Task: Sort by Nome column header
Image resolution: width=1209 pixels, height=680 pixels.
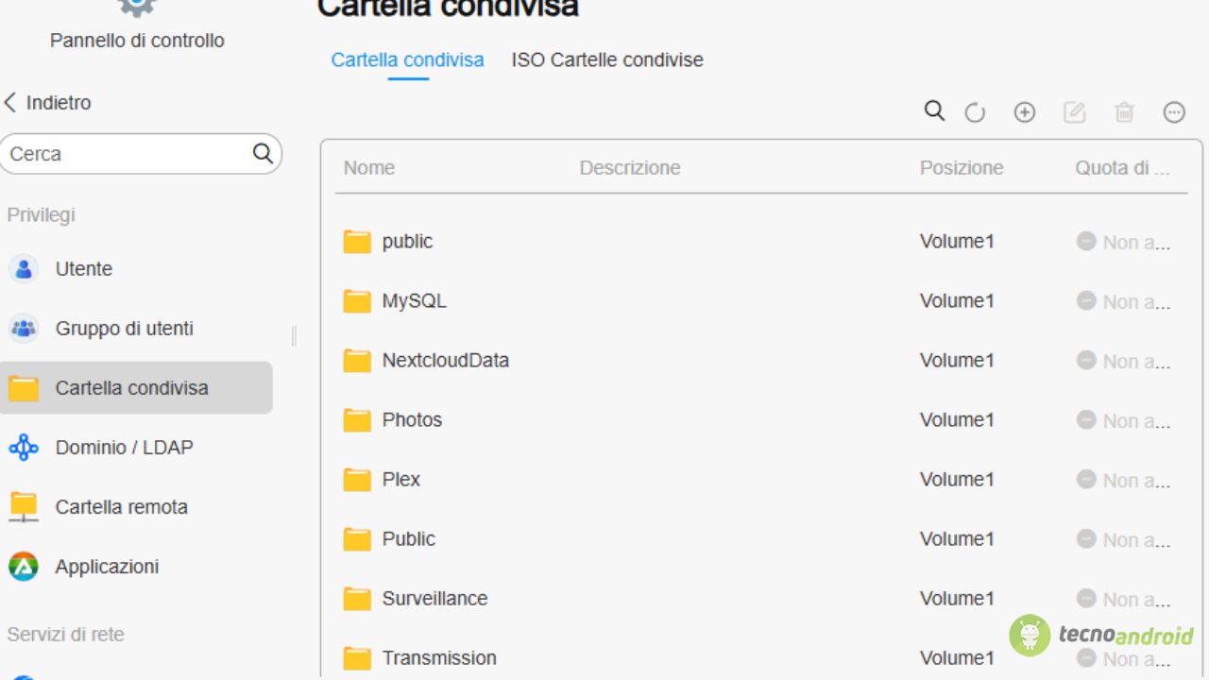Action: coord(369,168)
